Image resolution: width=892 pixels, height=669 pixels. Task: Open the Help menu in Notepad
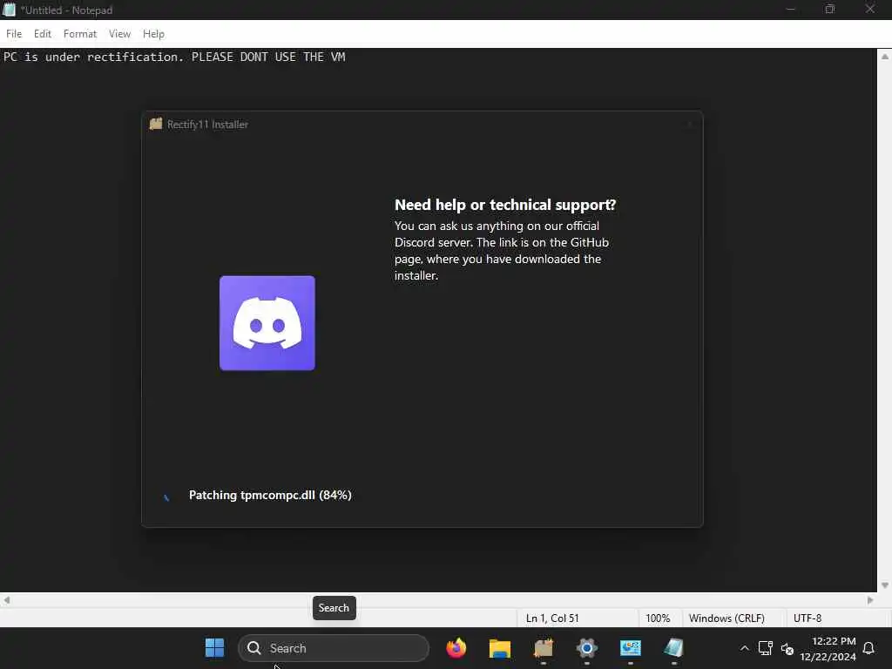pos(153,34)
